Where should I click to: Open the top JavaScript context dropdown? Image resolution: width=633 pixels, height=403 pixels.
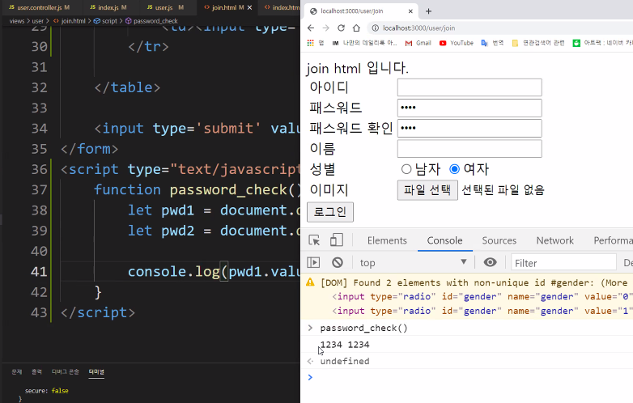(x=413, y=263)
